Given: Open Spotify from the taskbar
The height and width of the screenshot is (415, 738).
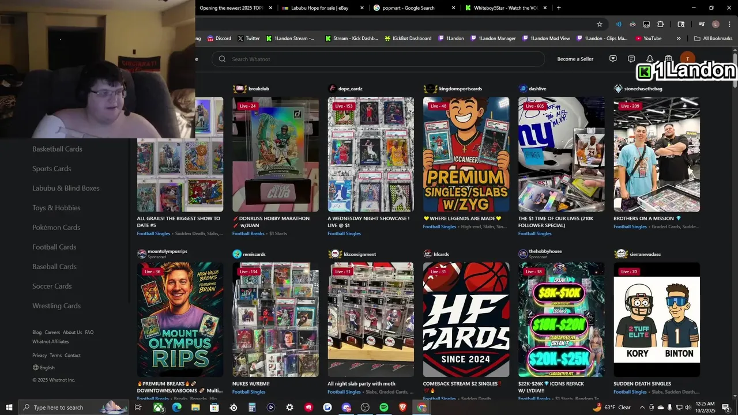Looking at the screenshot, I should tap(384, 408).
